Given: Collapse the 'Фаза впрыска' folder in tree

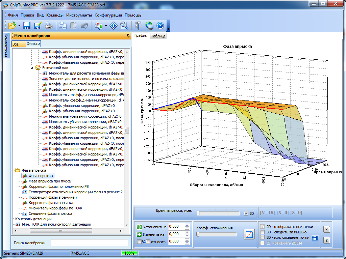Looking at the screenshot, I should 17,170.
